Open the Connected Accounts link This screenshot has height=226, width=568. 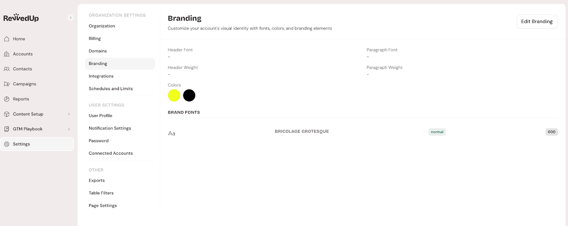coord(111,153)
